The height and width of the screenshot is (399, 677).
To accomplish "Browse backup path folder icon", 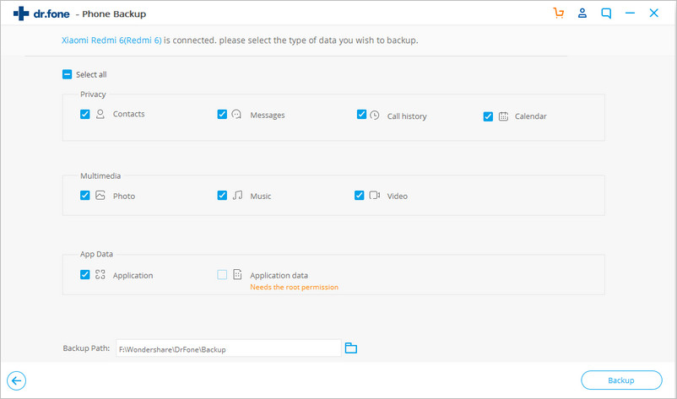I will coord(351,348).
